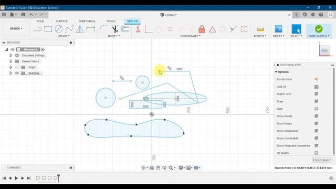Toggle the Sketch Grid checkbox
Image resolution: width=336 pixels, height=189 pixels.
tap(316, 94)
